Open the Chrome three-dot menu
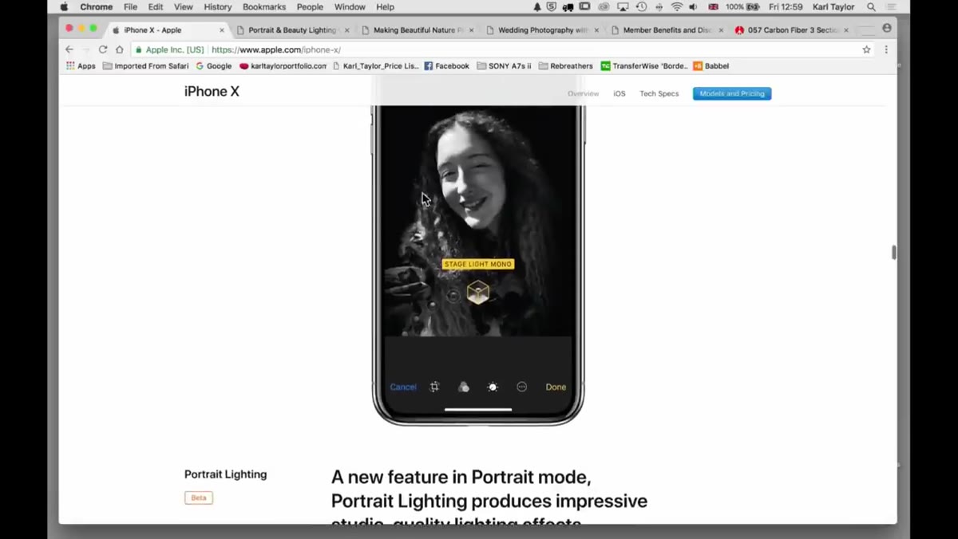 886,49
